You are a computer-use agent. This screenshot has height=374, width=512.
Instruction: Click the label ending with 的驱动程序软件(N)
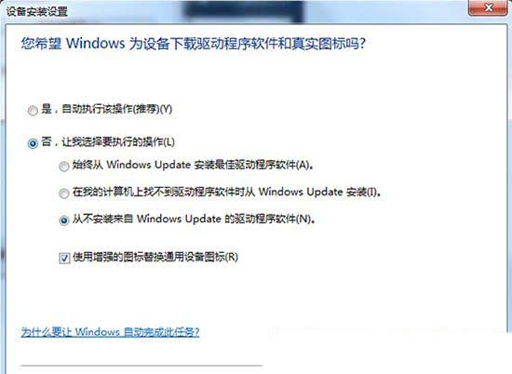194,219
